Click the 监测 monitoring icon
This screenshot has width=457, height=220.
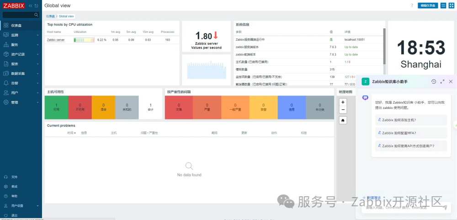coord(6,35)
